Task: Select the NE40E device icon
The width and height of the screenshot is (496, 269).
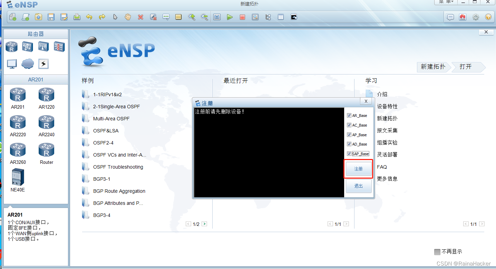Action: (18, 178)
